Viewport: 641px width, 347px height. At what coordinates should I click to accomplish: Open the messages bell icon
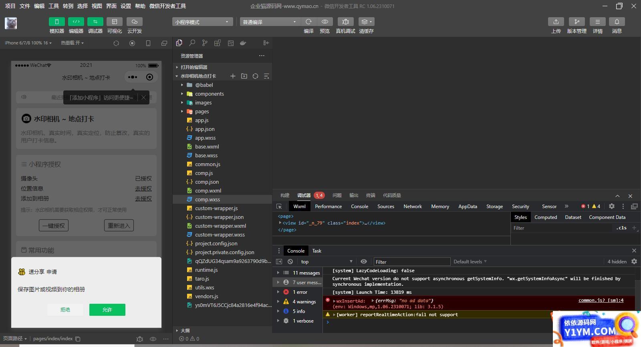(x=617, y=22)
